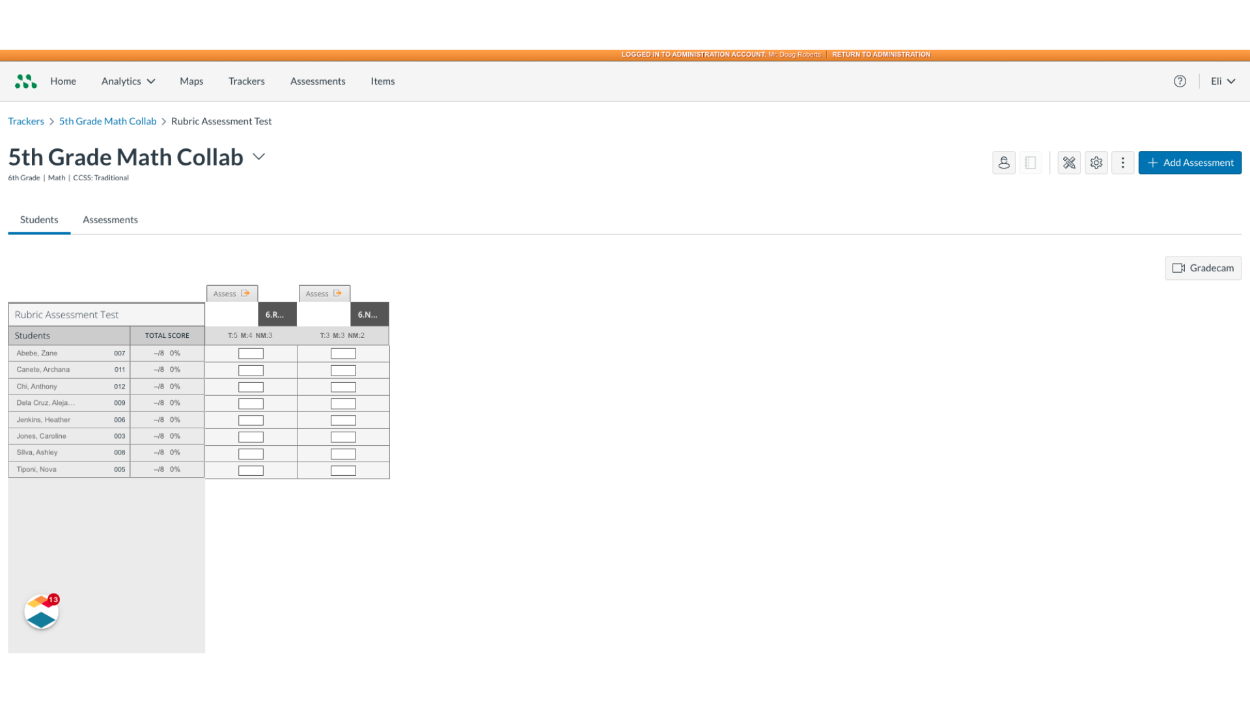Image resolution: width=1250 pixels, height=703 pixels.
Task: Open the tracker settings gear icon
Action: coord(1096,162)
